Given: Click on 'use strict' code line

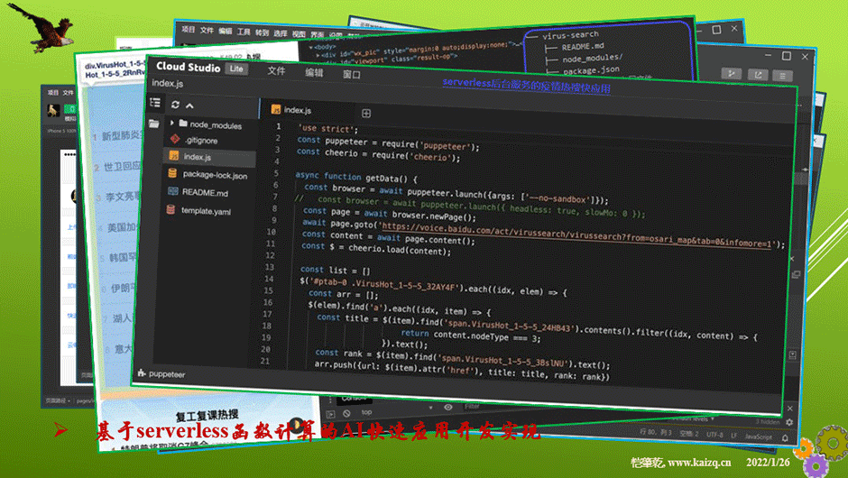Looking at the screenshot, I should coord(328,129).
